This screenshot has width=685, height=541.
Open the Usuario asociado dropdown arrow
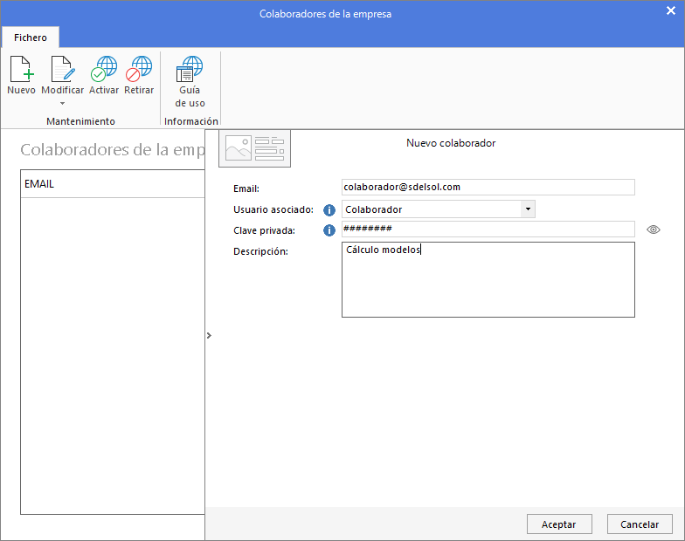click(x=528, y=209)
